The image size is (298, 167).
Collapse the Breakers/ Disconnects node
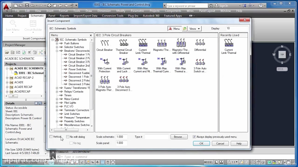click(x=57, y=51)
